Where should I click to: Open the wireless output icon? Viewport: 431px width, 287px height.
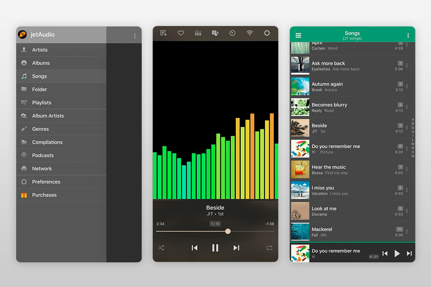pos(250,33)
